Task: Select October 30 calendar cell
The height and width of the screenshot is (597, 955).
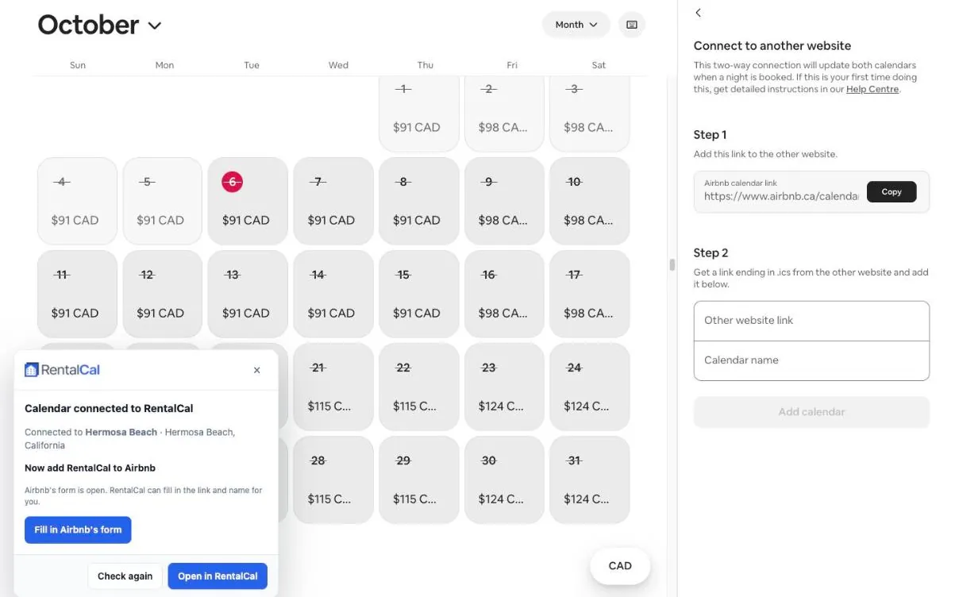Action: tap(504, 480)
